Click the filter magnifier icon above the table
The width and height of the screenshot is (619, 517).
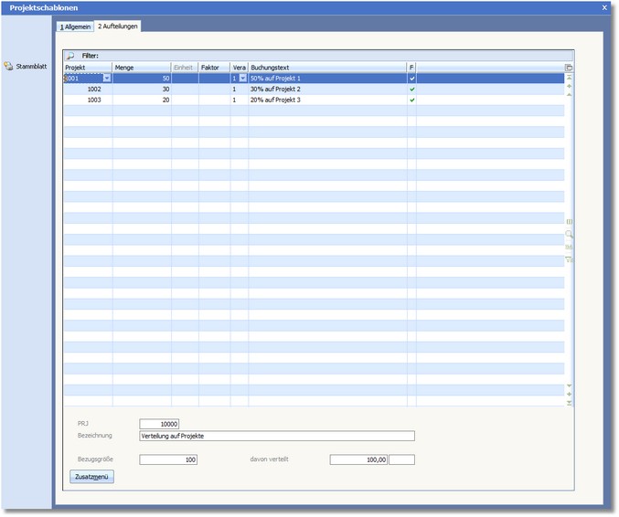point(70,56)
